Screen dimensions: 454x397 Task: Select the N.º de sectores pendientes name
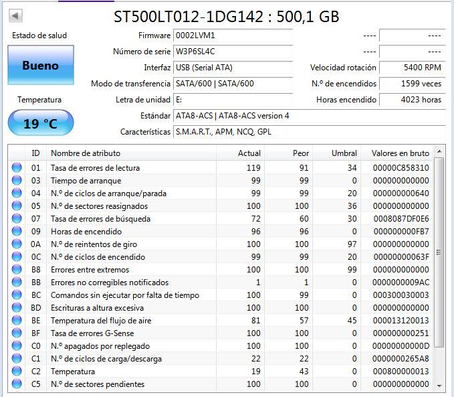pyautogui.click(x=98, y=384)
